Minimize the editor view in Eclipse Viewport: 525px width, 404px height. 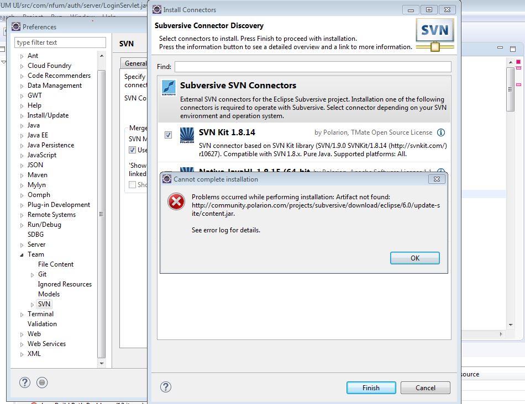pyautogui.click(x=500, y=48)
